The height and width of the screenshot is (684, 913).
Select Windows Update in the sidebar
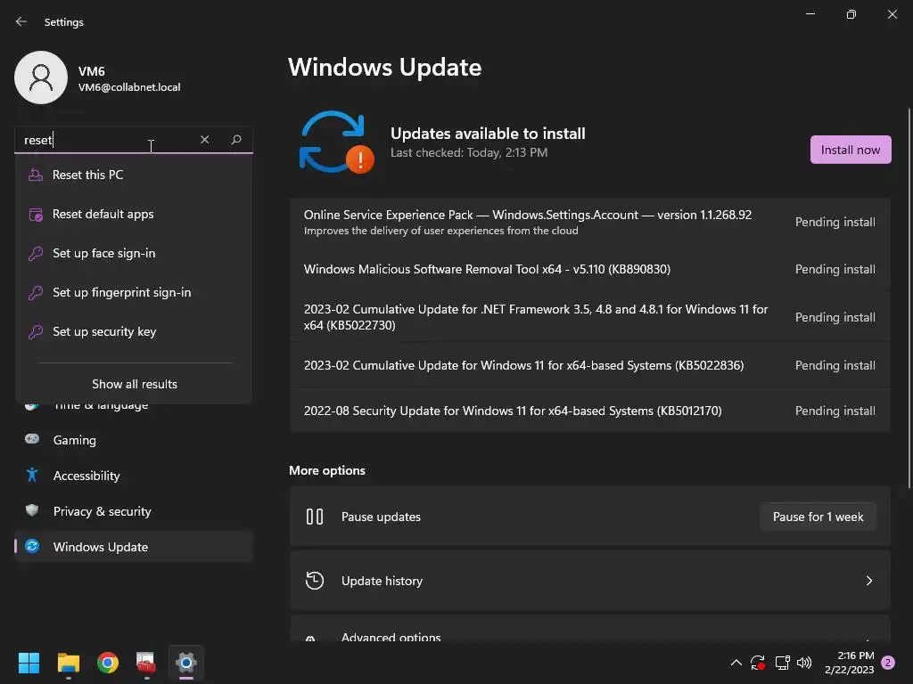click(x=134, y=547)
